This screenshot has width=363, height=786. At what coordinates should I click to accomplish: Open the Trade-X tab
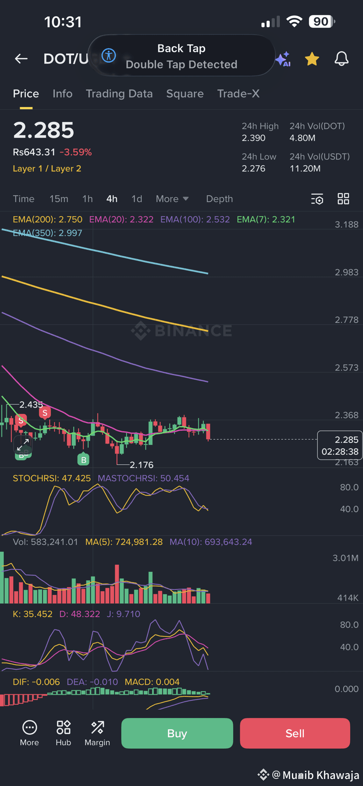(238, 93)
